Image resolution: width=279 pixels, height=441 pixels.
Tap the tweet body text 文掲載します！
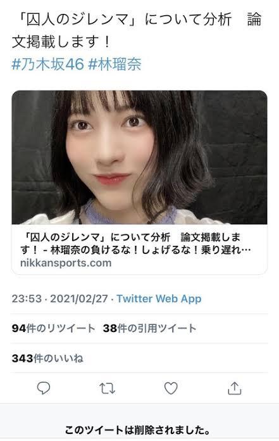(x=61, y=42)
